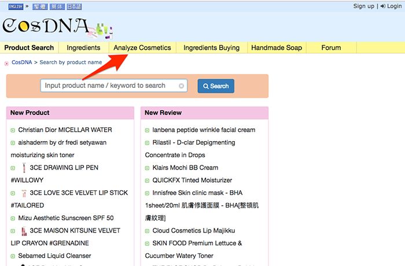The height and width of the screenshot is (266, 405).
Task: Click Search by product name breadcrumb
Action: (71, 62)
